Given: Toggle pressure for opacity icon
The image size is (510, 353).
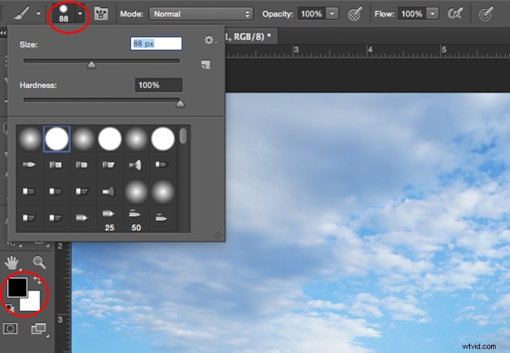Looking at the screenshot, I should click(x=355, y=14).
